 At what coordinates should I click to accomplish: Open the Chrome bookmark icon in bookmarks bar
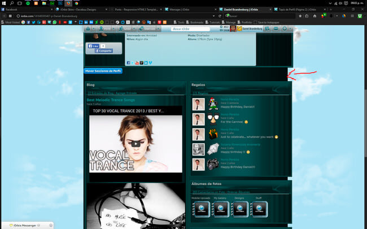pyautogui.click(x=23, y=22)
